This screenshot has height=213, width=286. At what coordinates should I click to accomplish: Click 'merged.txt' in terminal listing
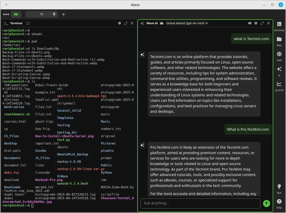[x=44, y=187]
